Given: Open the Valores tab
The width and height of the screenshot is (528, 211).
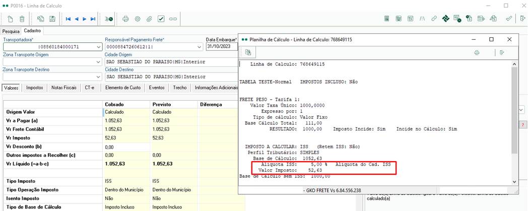Looking at the screenshot, I should point(12,88).
